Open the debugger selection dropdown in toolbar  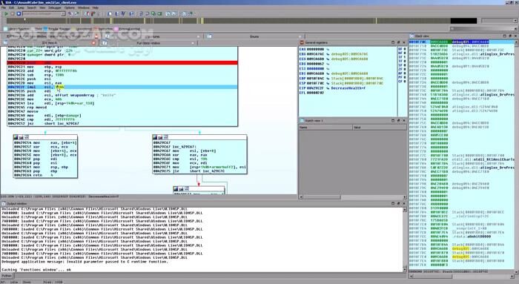coord(44,14)
